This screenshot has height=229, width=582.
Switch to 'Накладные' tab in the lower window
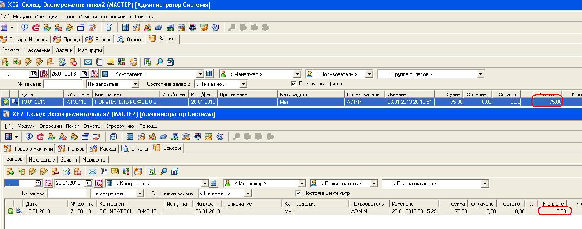(41, 159)
